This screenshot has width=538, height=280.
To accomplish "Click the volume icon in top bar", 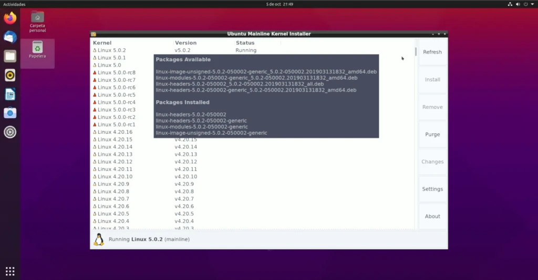I will (518, 4).
